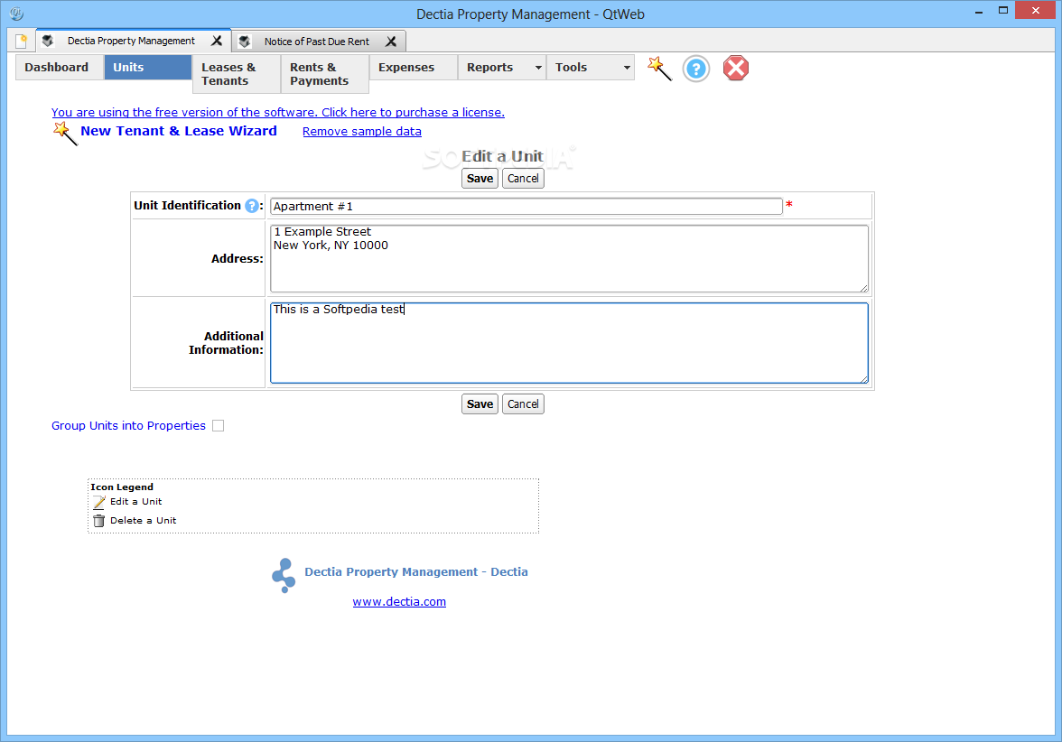
Task: Click the bottom Cancel button
Action: point(523,404)
